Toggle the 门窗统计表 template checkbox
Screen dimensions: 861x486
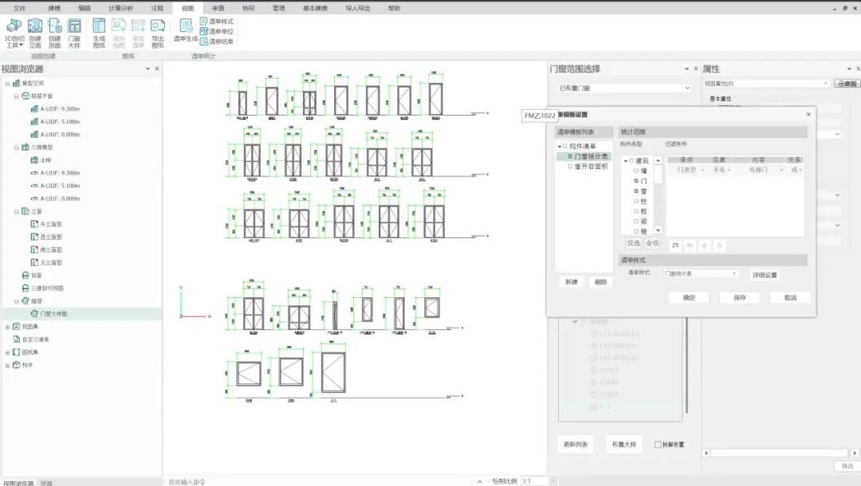pyautogui.click(x=570, y=157)
